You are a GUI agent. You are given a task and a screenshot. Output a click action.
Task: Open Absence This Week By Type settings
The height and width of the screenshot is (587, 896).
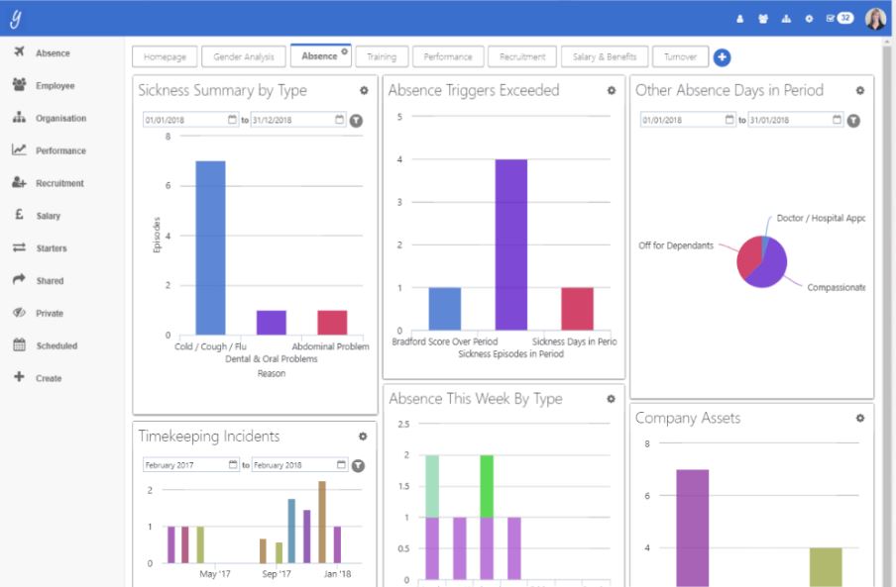(611, 399)
